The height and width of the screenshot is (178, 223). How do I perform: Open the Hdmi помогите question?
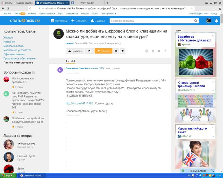click(23, 80)
